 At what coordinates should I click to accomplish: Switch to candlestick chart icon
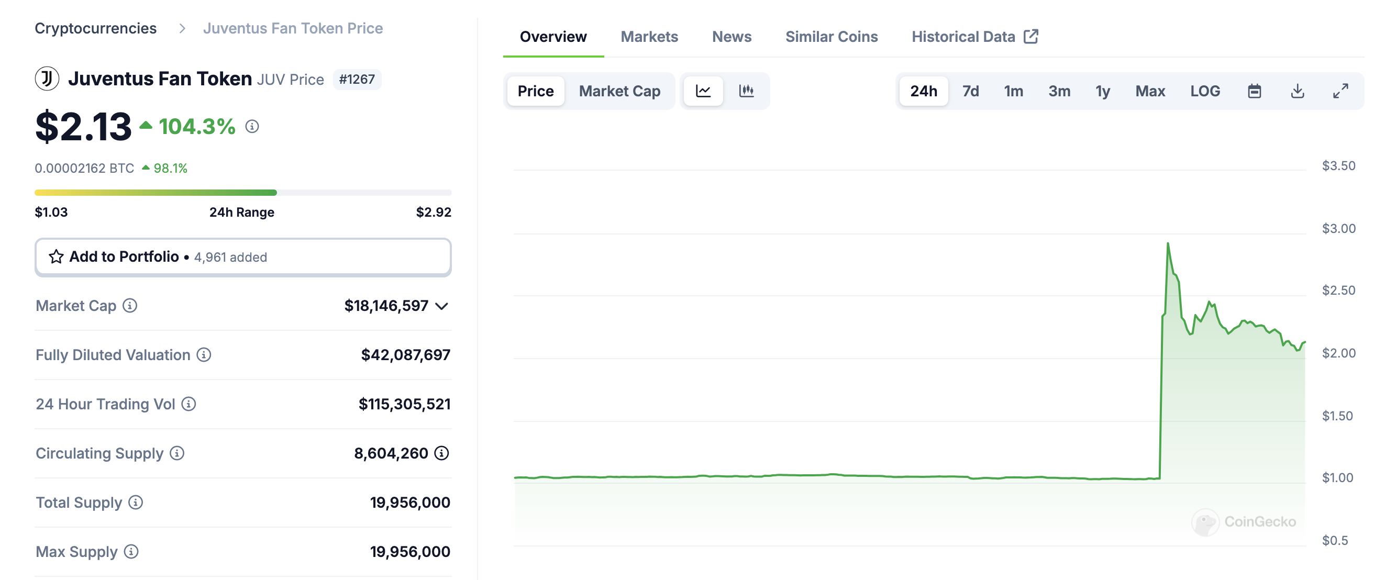746,91
